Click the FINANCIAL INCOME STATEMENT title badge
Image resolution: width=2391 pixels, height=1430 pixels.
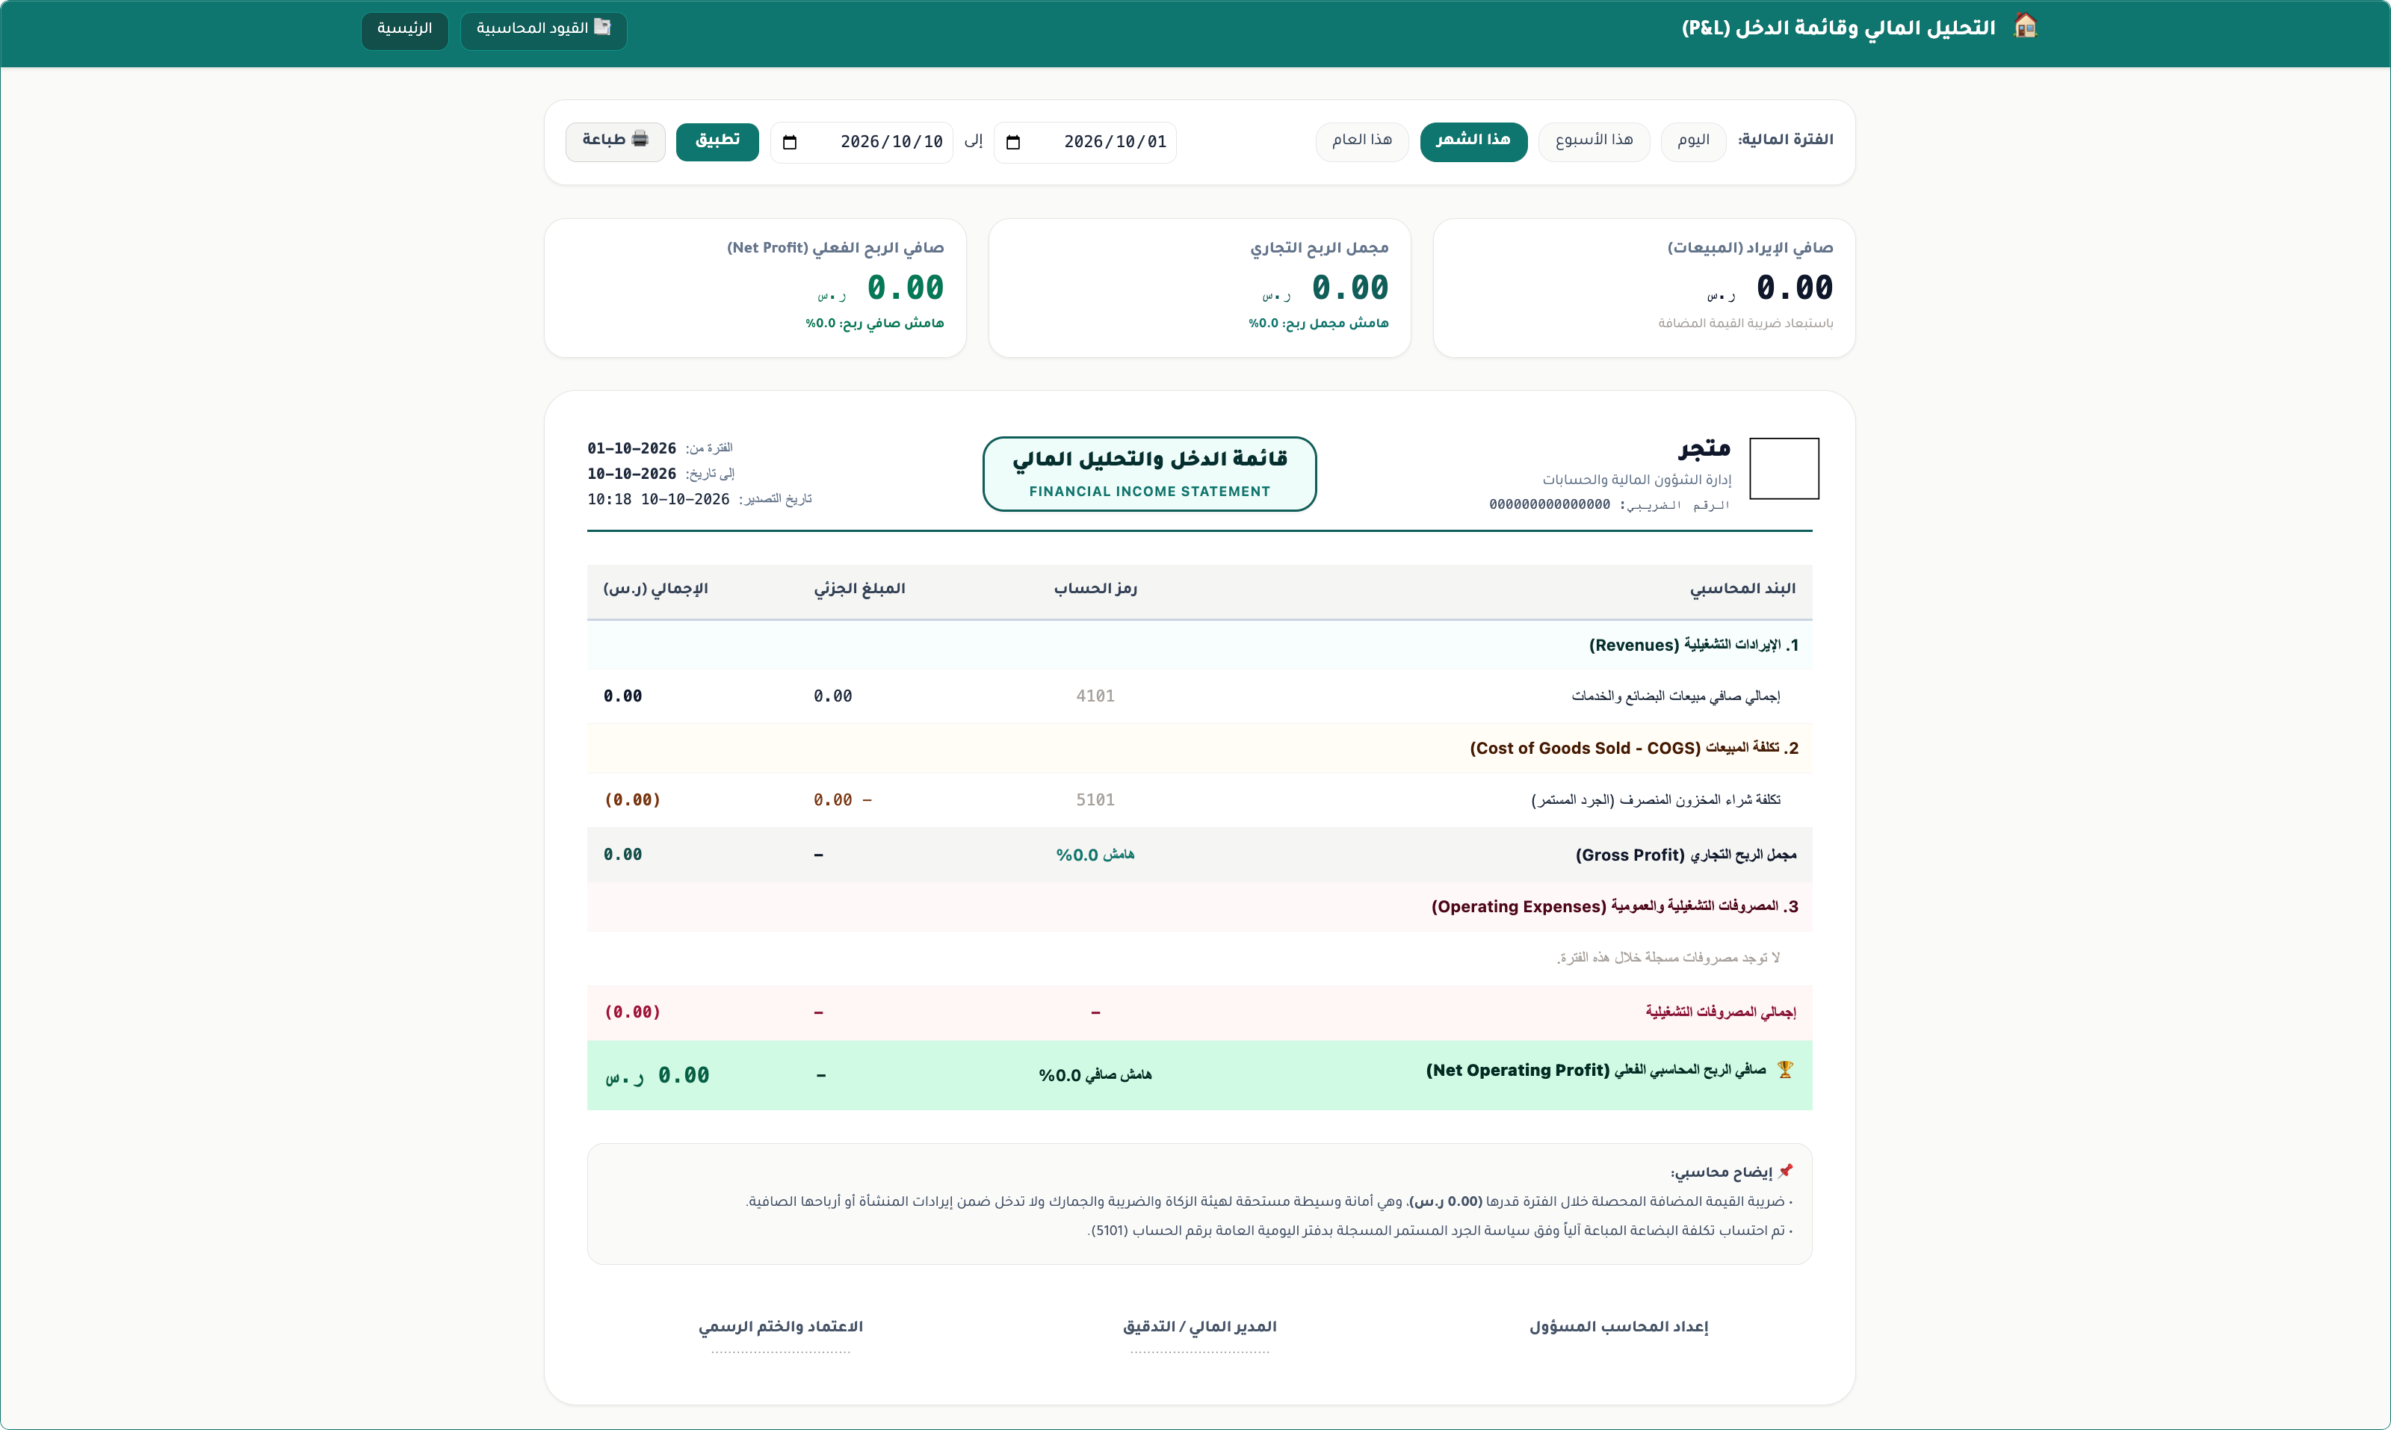pos(1148,473)
